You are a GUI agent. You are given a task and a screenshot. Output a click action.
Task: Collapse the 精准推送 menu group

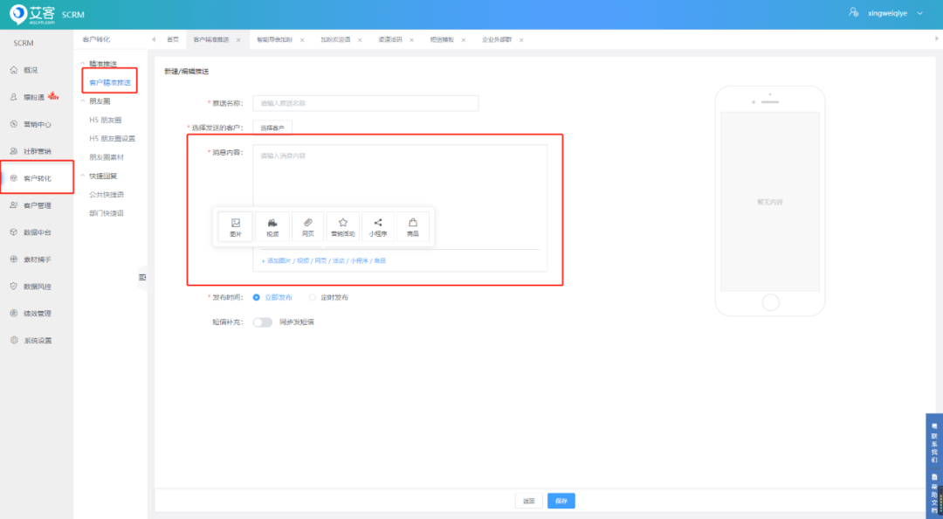tap(83, 65)
